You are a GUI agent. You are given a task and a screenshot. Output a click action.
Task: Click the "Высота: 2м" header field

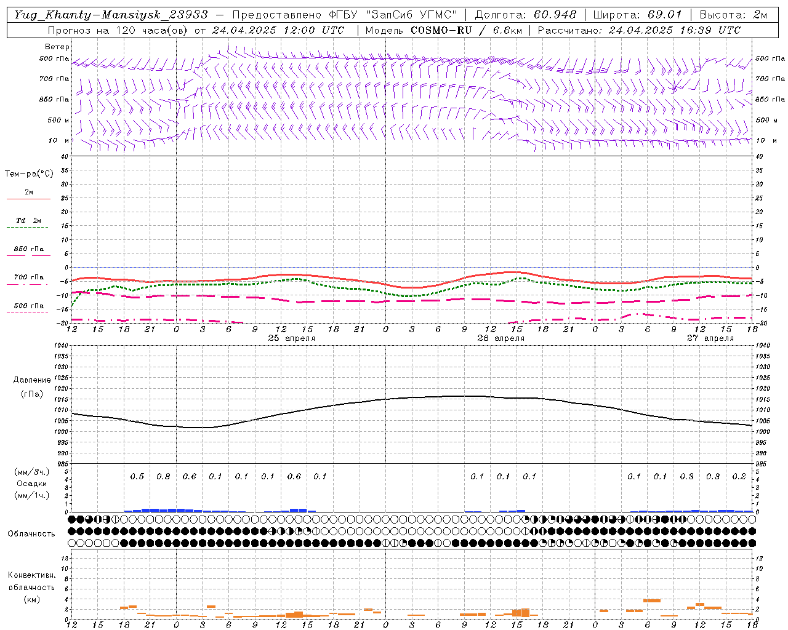click(x=733, y=15)
